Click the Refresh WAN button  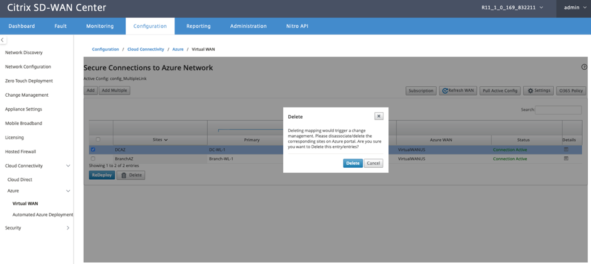458,91
